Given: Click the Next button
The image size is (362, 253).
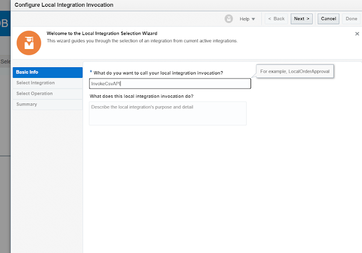Looking at the screenshot, I should tap(301, 19).
